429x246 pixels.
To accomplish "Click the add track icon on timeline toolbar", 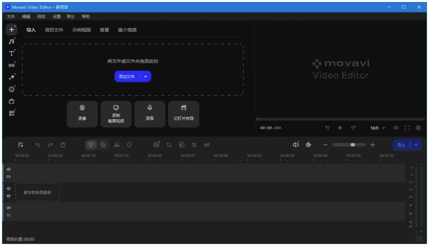I will pos(21,145).
